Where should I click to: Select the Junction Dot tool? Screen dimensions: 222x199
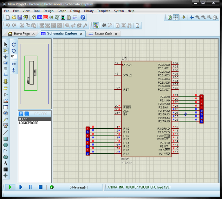[5, 57]
